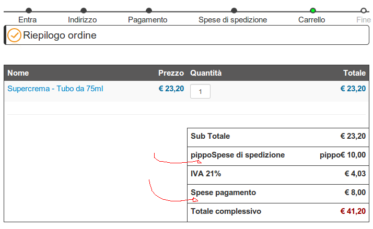
Task: Go to the Entra step label
Action: [x=28, y=20]
